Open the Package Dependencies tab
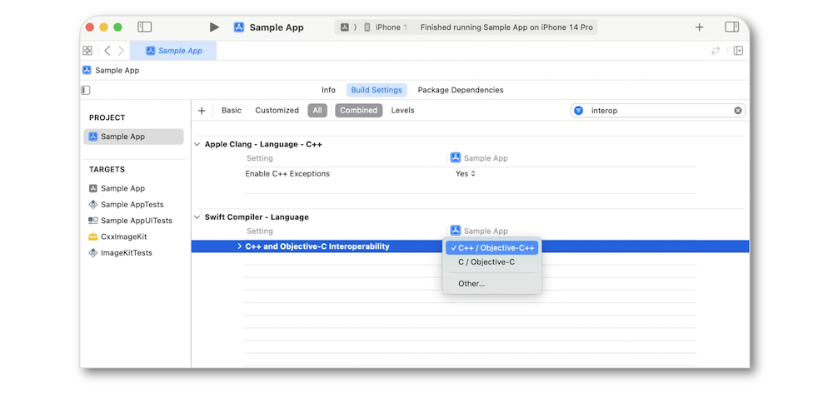This screenshot has height=393, width=833. coord(461,90)
